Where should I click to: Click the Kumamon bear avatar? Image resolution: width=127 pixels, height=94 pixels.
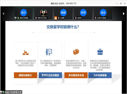43,12
